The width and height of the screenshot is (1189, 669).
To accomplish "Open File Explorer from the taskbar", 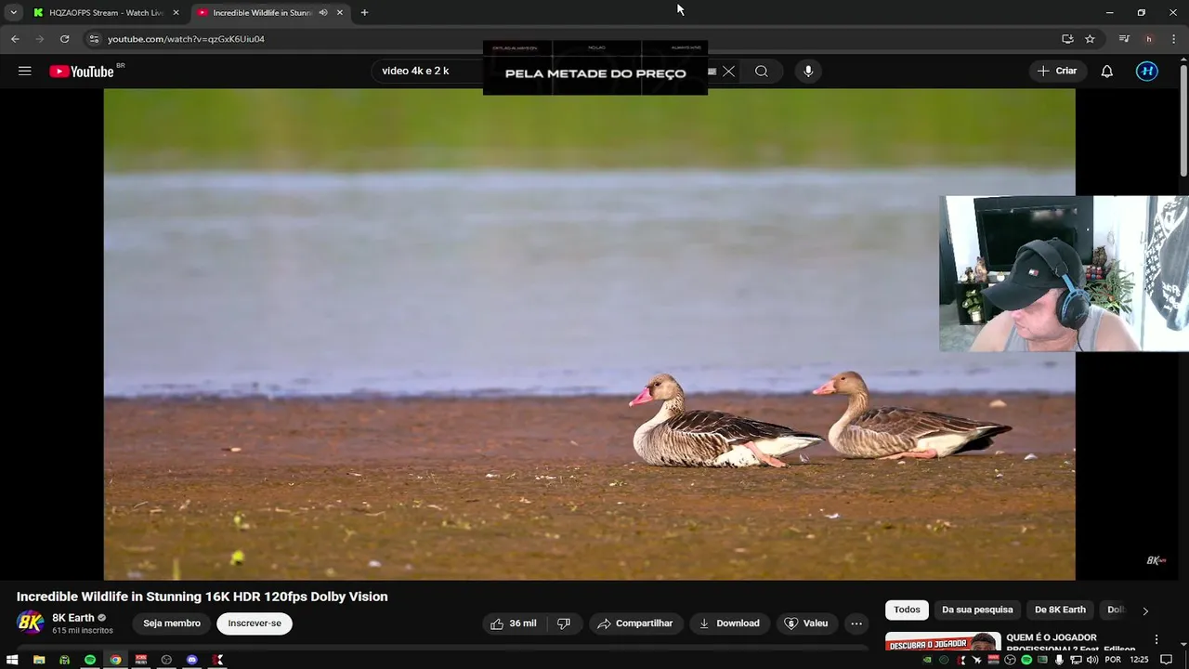I will tap(39, 660).
